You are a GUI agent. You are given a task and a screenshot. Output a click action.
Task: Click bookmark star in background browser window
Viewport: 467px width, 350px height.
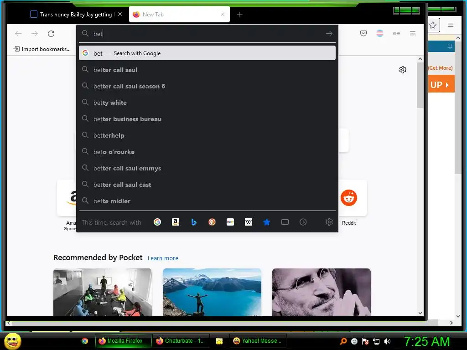point(433,26)
